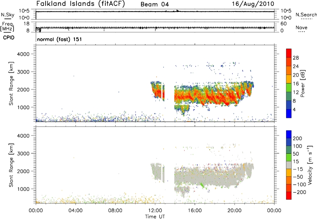Viewport: 317px width, 219px height.
Task: Select the "04:00" time tick label
Action: pyautogui.click(x=75, y=211)
